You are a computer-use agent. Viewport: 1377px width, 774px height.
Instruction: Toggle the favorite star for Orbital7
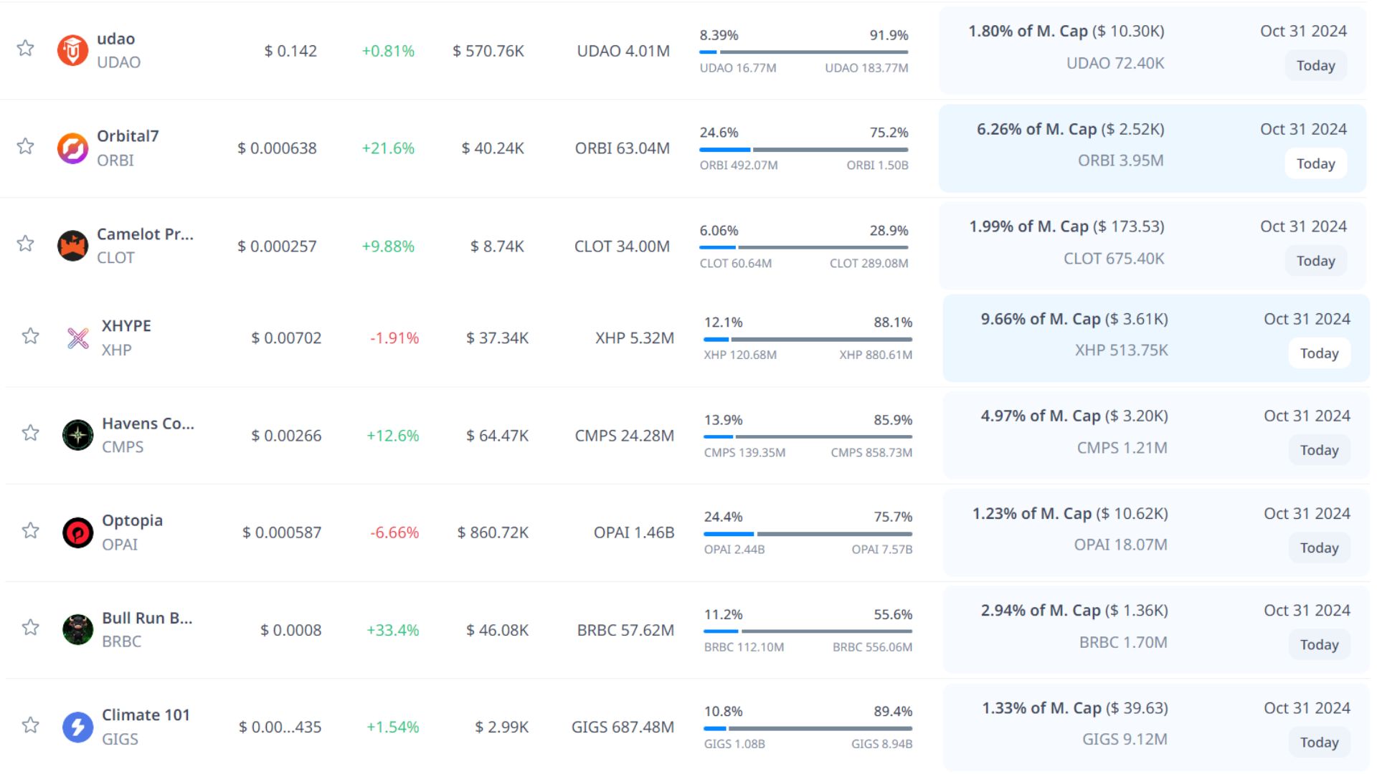26,147
